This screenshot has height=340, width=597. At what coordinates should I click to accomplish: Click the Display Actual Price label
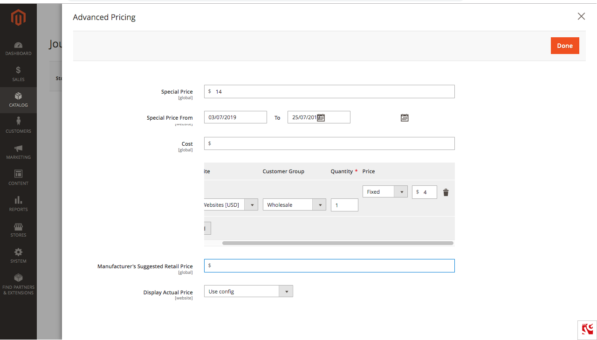pos(168,292)
